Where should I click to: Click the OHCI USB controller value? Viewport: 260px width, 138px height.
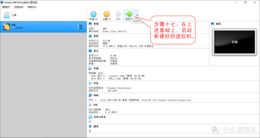point(107,109)
